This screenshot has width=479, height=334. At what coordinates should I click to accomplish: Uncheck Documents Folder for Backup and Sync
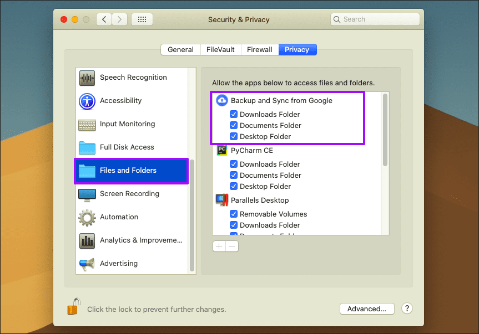(x=234, y=125)
